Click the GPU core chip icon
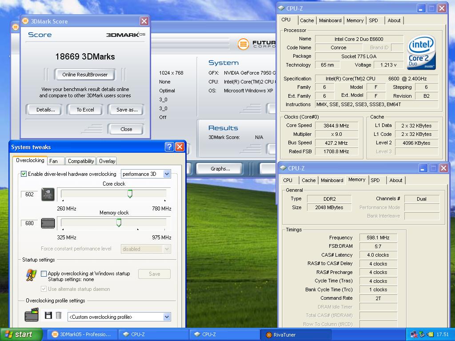Image resolution: width=455 pixels, height=341 pixels. [x=48, y=194]
